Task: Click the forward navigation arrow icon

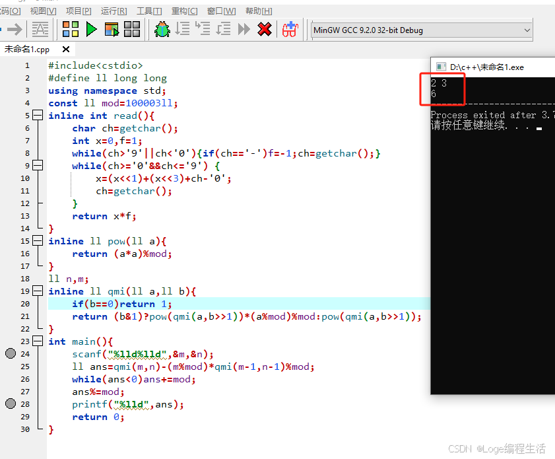Action: click(15, 30)
